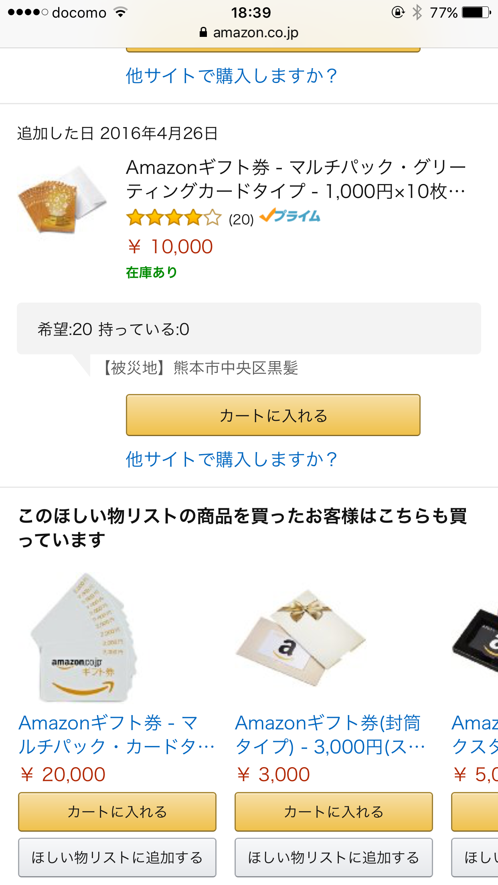Add the envelope gift card to wish list
Screen dimensions: 498x885
pos(334,857)
